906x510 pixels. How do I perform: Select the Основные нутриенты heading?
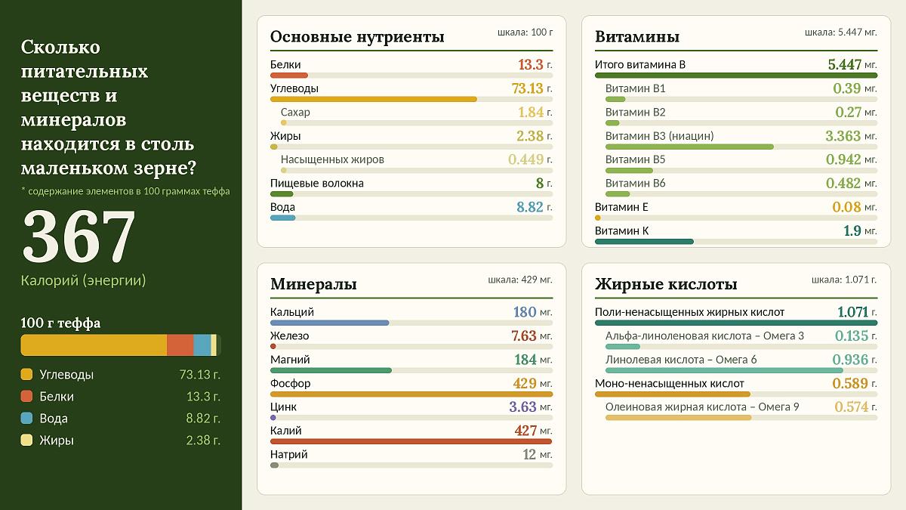tap(357, 36)
